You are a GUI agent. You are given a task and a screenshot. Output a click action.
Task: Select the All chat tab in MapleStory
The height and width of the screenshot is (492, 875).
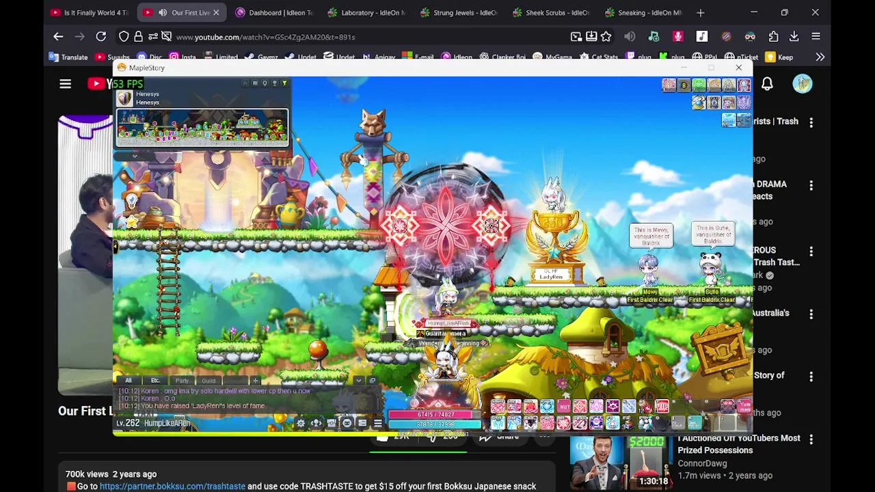point(128,381)
